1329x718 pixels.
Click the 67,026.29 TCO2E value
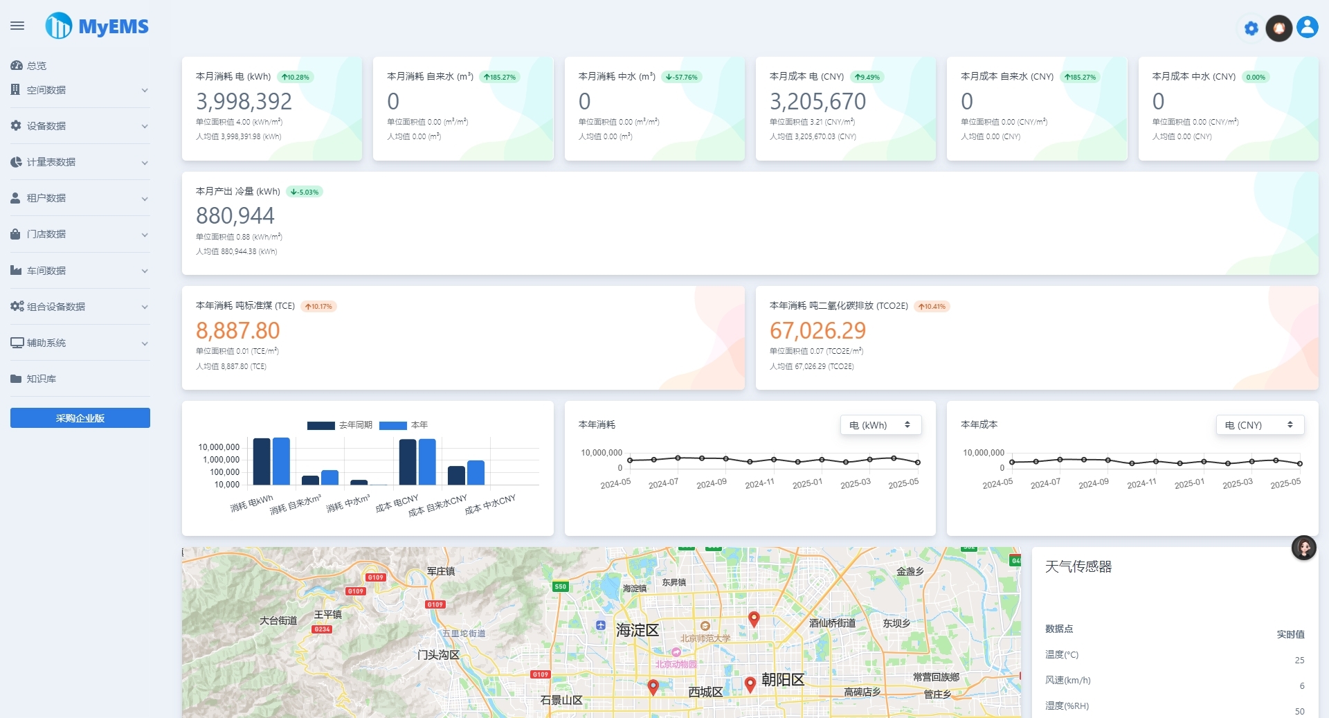pos(817,331)
